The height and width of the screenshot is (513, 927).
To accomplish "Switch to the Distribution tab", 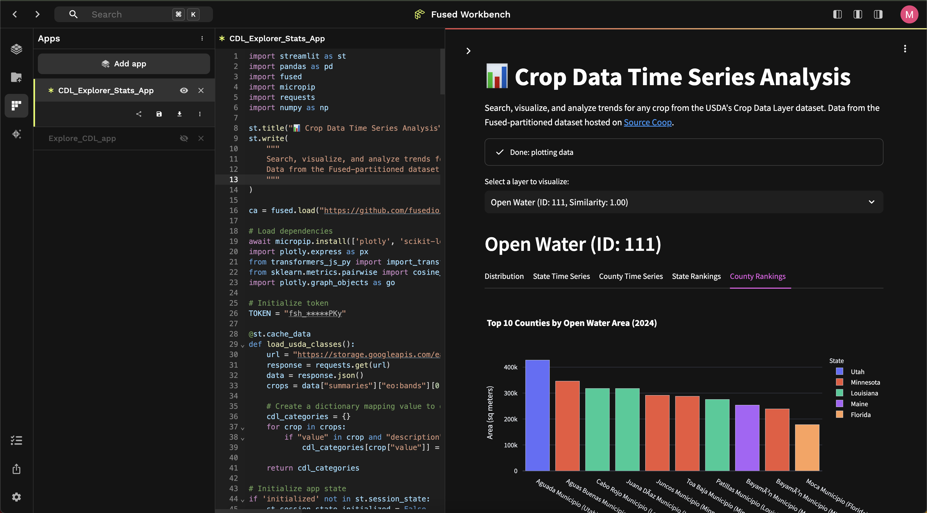I will pos(504,276).
